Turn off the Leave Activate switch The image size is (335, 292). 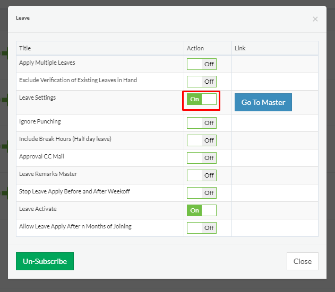click(201, 210)
